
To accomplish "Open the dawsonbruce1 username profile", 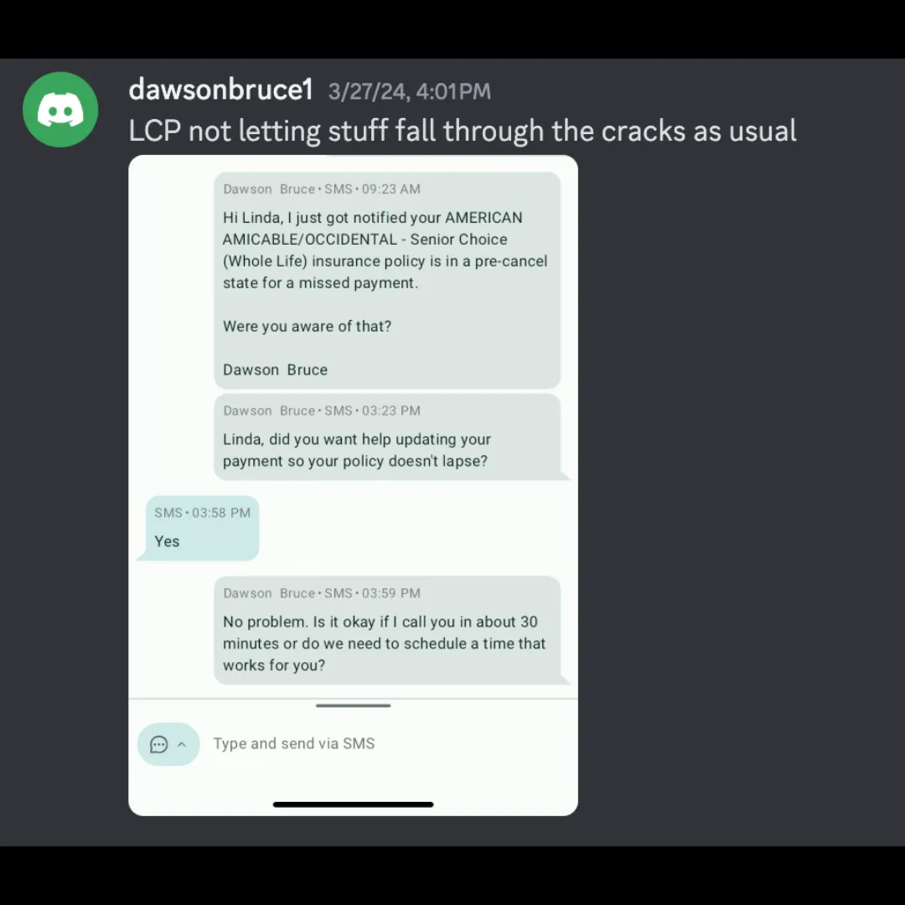I will pyautogui.click(x=220, y=90).
